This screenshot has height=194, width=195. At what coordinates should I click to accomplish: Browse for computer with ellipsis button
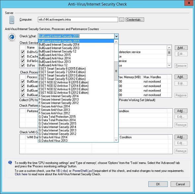122,20
